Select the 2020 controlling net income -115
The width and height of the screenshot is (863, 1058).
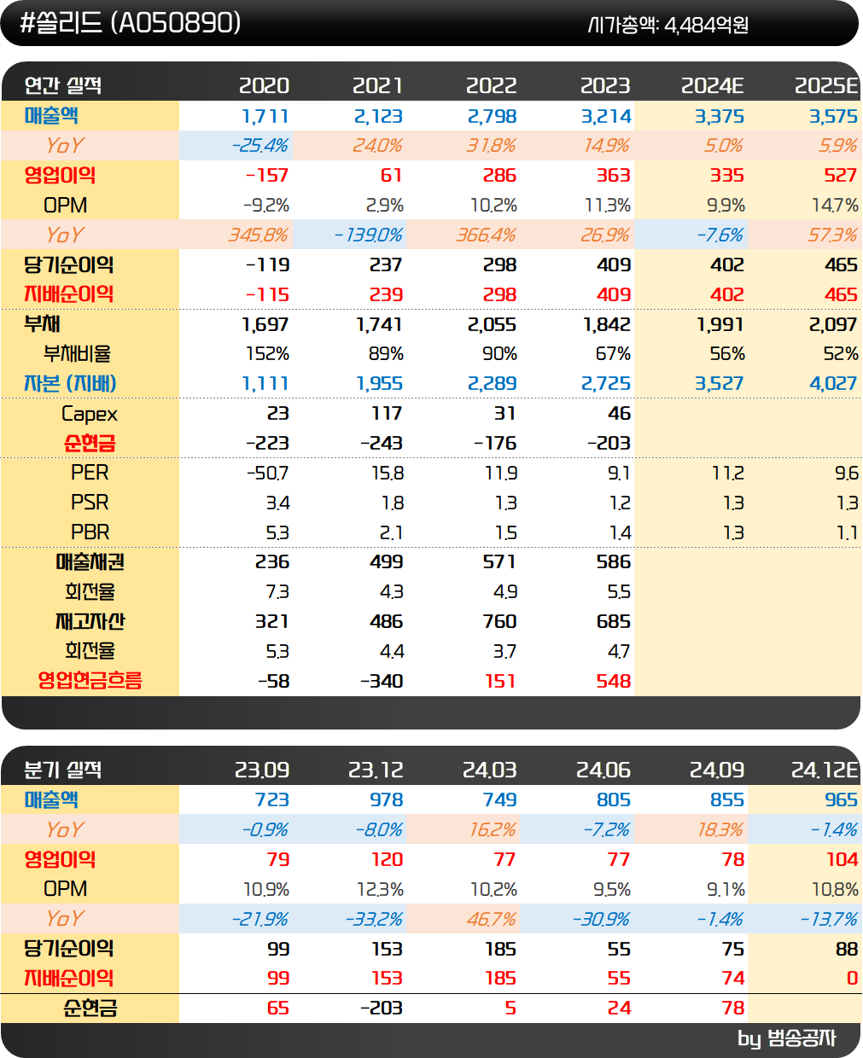pos(267,294)
